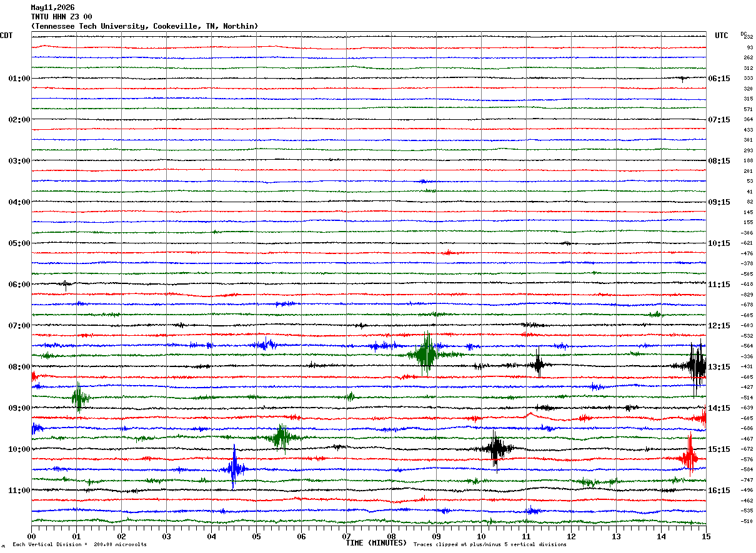Click the 13:15 UTC row label
Screen dimensions: 756x553
pos(719,367)
